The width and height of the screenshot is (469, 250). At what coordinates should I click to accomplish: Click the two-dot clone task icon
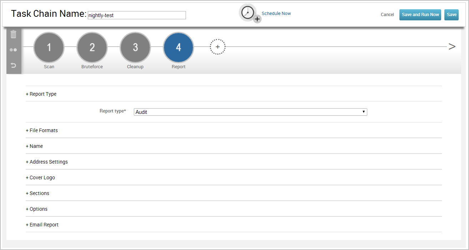pos(13,50)
